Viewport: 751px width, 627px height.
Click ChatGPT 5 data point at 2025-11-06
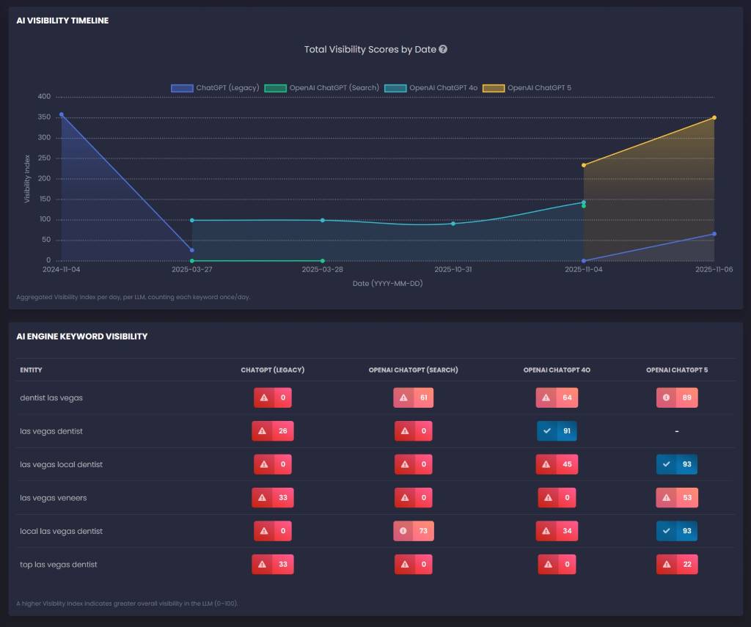point(714,117)
